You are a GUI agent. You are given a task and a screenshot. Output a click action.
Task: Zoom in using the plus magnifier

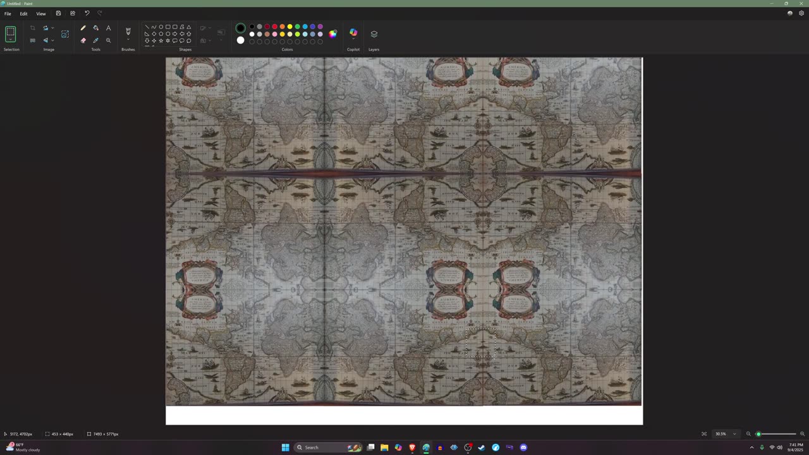pos(803,434)
